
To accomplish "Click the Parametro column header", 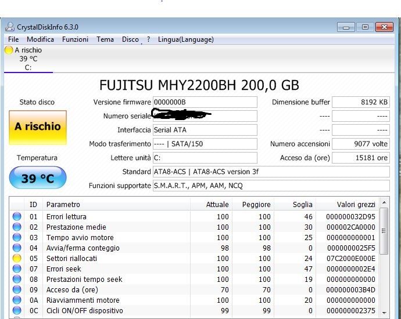I will [116, 204].
